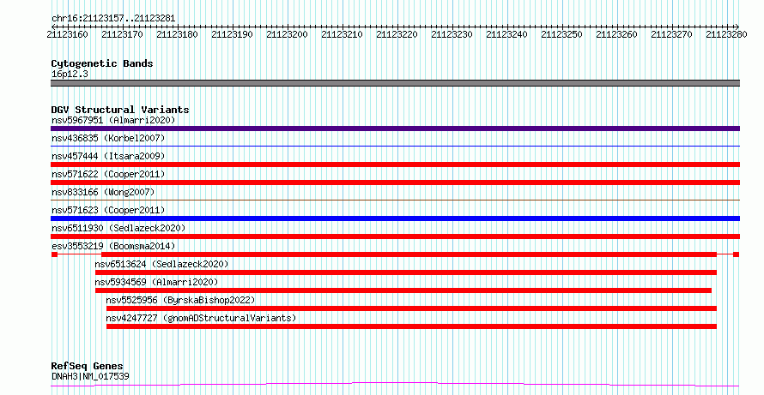This screenshot has height=395, width=764.
Task: Click the gray 16p12.3 cytogenetic band bar
Action: pyautogui.click(x=395, y=83)
